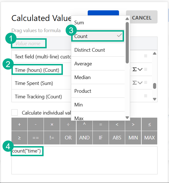Insert the greater-than-or-equal operator
169x183 pixels.
click(19, 138)
